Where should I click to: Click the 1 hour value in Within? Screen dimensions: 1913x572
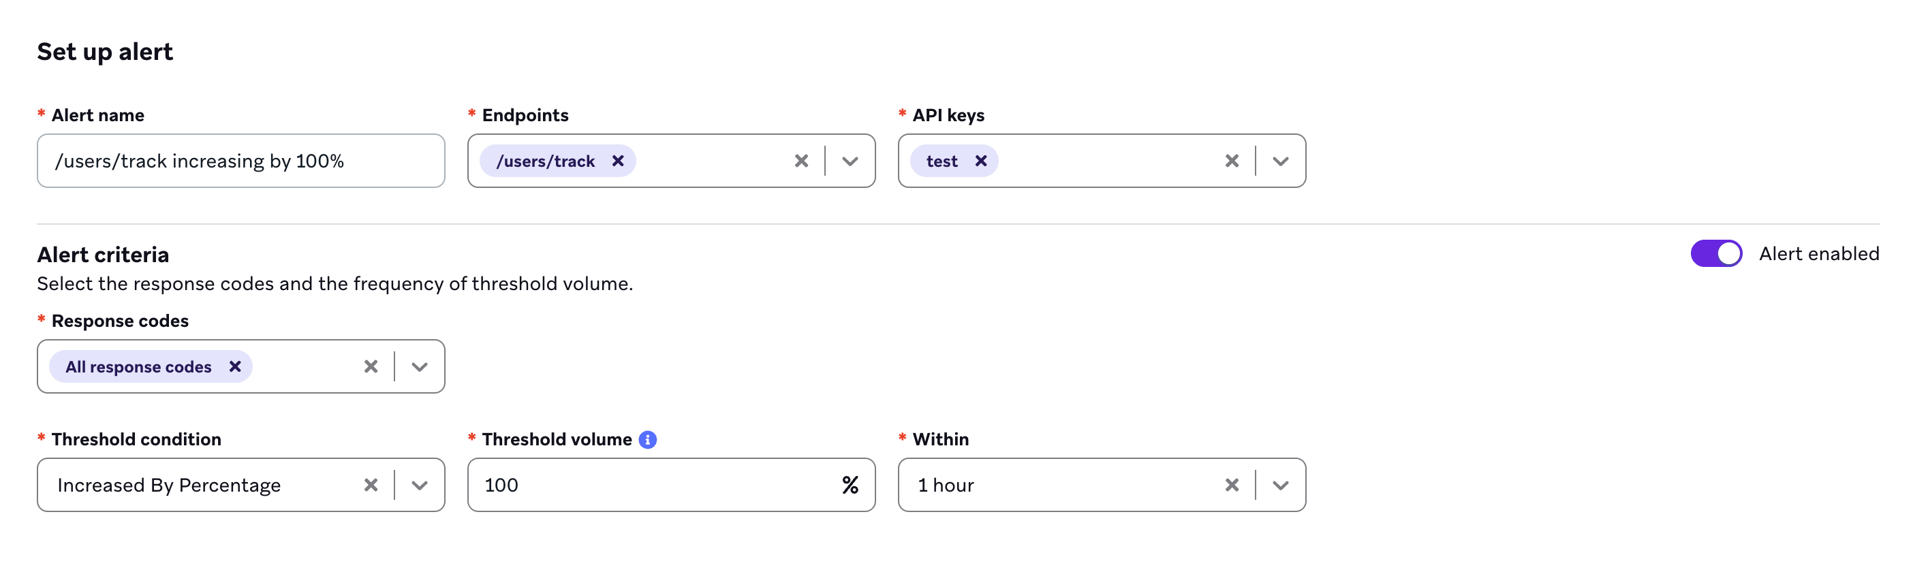pos(946,484)
